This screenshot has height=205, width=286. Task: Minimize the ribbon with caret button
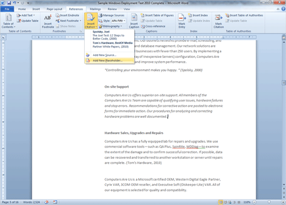pos(278,9)
